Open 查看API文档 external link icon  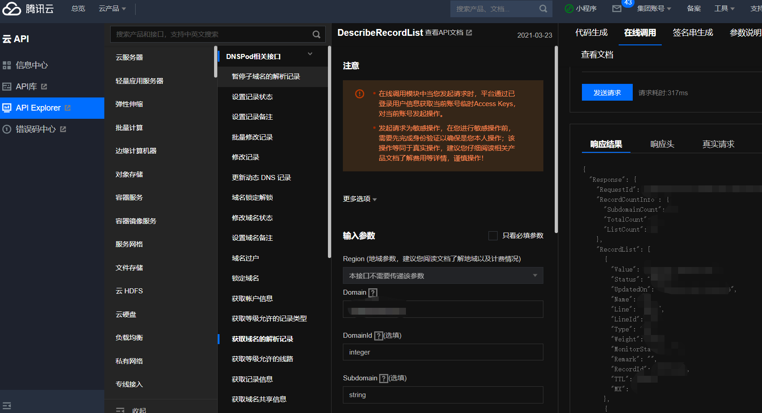(x=469, y=33)
